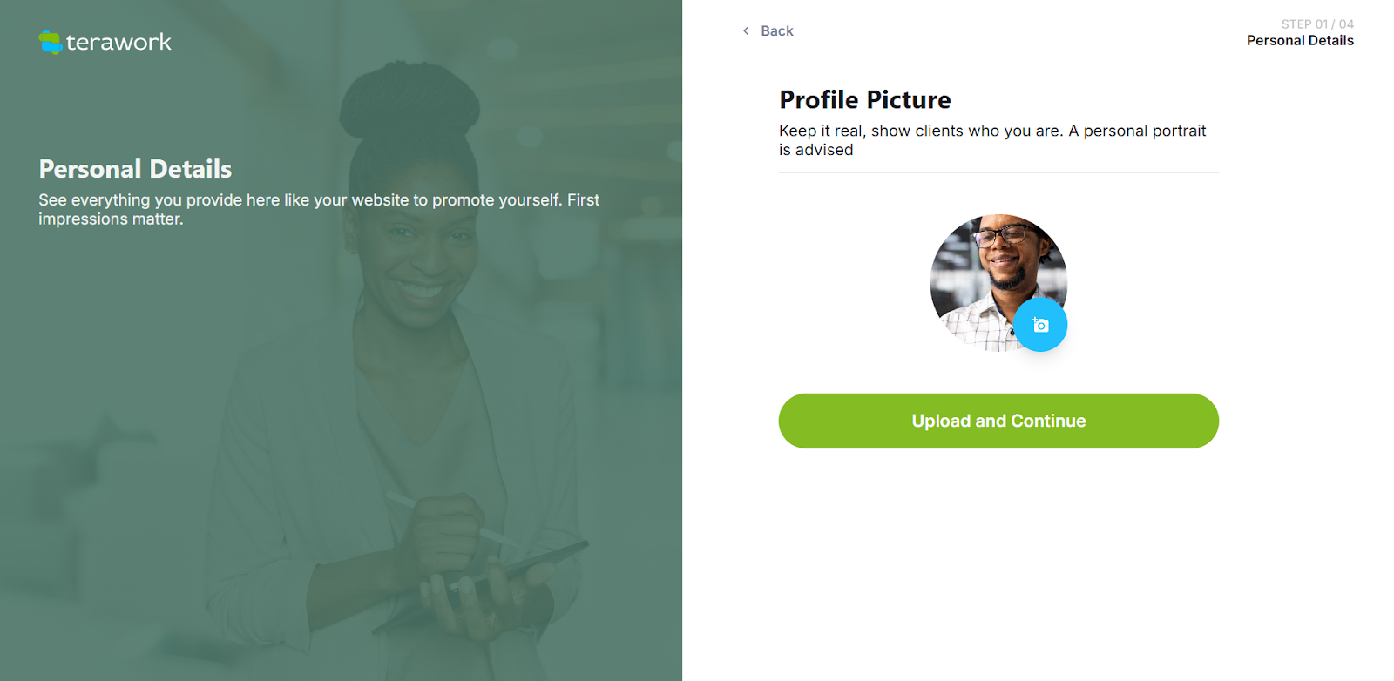
Task: Click the terawork logo icon
Action: click(51, 42)
